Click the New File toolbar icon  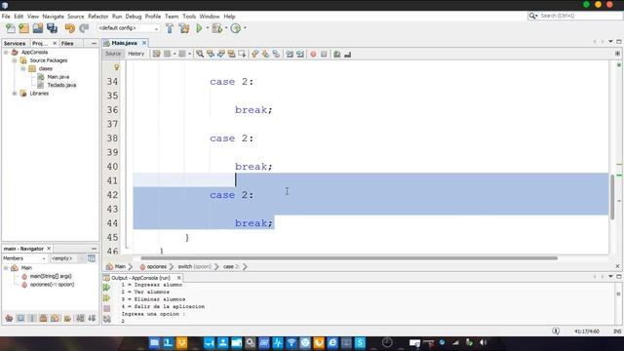[11, 28]
